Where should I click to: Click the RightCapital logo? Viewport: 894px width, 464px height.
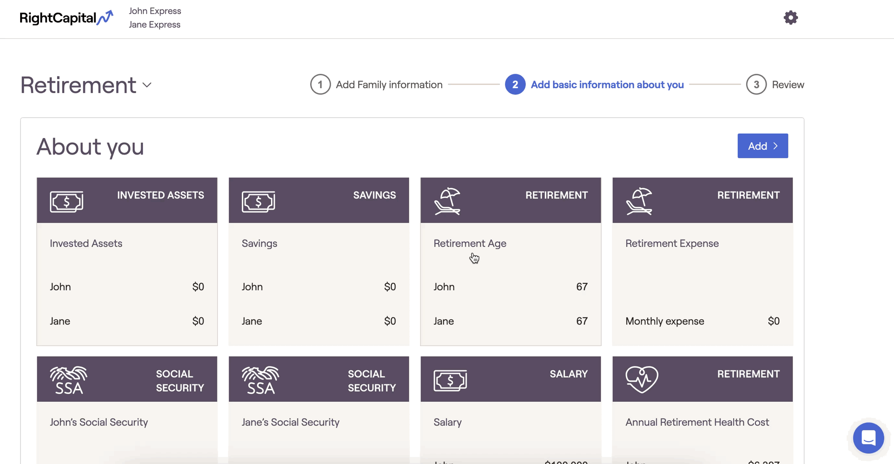(66, 18)
